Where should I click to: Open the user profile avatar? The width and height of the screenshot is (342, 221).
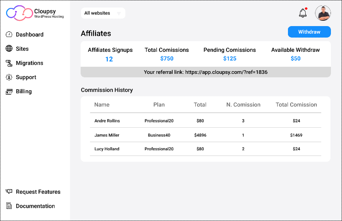[323, 13]
